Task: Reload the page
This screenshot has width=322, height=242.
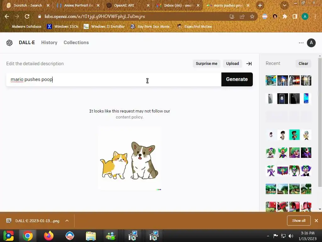Action: [x=27, y=16]
